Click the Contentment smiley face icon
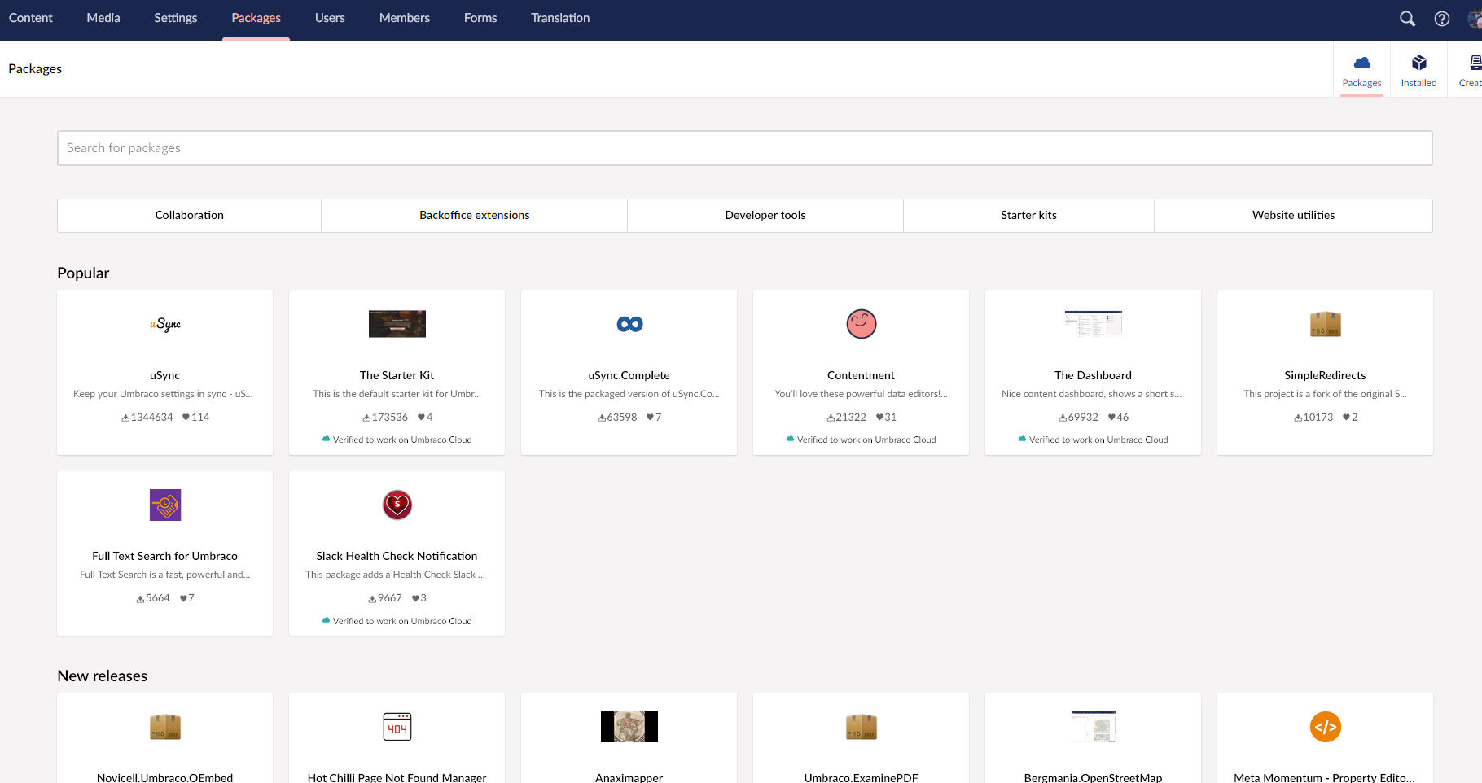The image size is (1482, 783). point(861,324)
